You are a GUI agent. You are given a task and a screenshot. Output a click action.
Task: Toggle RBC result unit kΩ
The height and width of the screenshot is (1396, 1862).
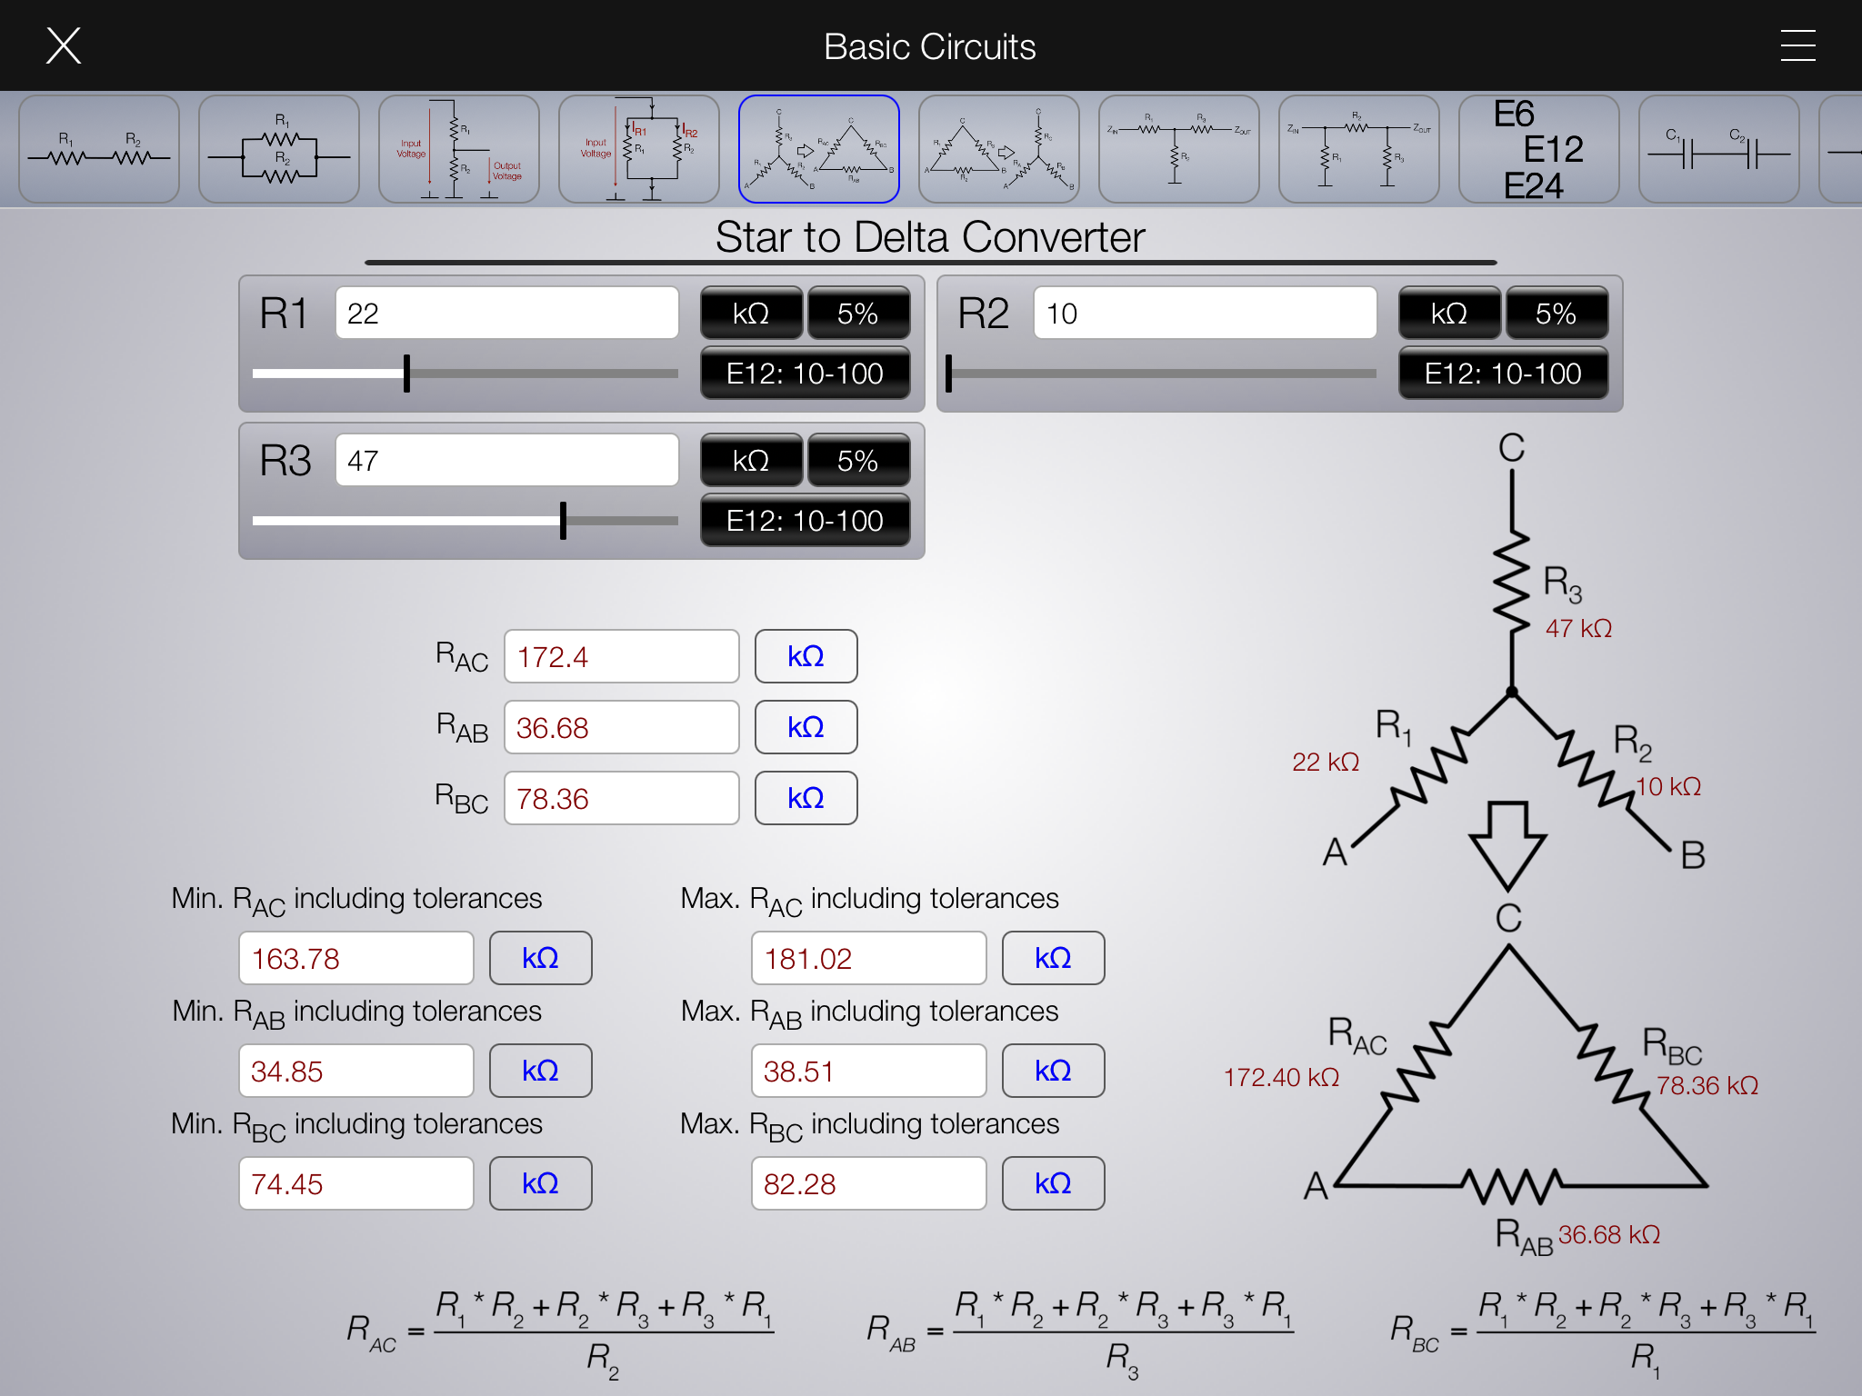pyautogui.click(x=806, y=798)
